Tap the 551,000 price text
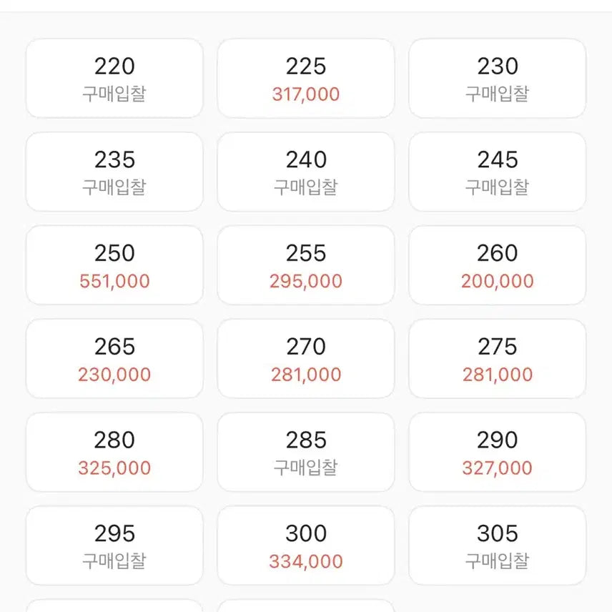This screenshot has height=612, width=612. [114, 281]
